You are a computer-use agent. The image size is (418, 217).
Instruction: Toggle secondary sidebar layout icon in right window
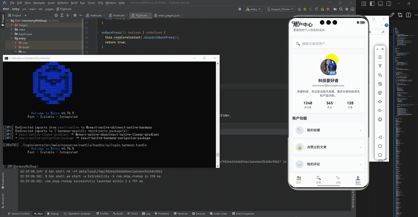389,4
